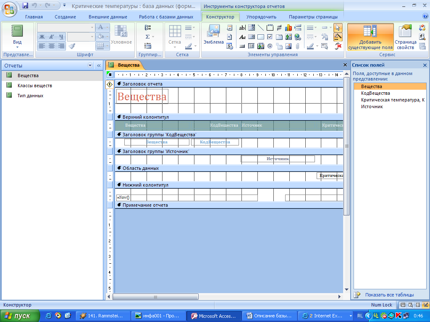Choose the Attachment paperclip control
Screen dimensions: 430x322
(298, 46)
